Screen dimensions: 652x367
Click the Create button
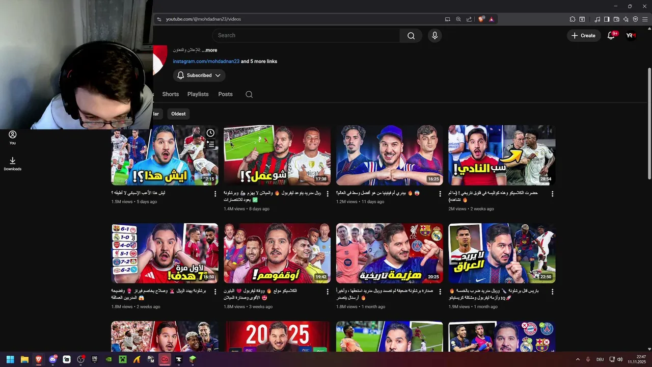click(583, 36)
